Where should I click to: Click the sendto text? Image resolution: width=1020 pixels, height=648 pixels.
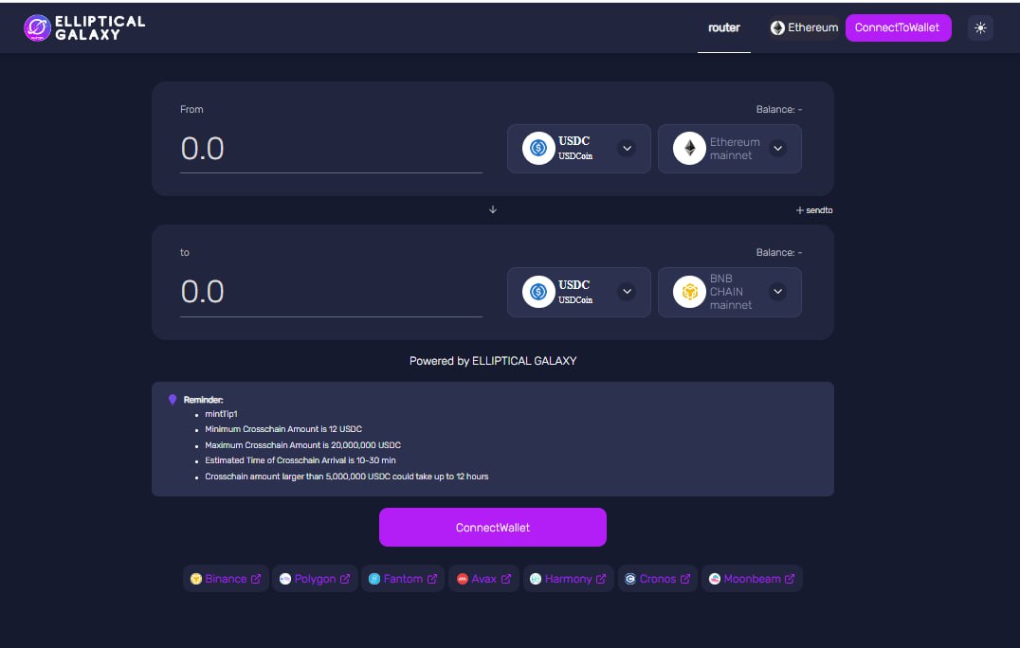pyautogui.click(x=819, y=210)
